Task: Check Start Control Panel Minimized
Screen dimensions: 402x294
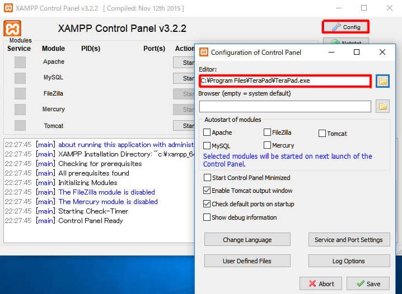Action: [x=207, y=178]
